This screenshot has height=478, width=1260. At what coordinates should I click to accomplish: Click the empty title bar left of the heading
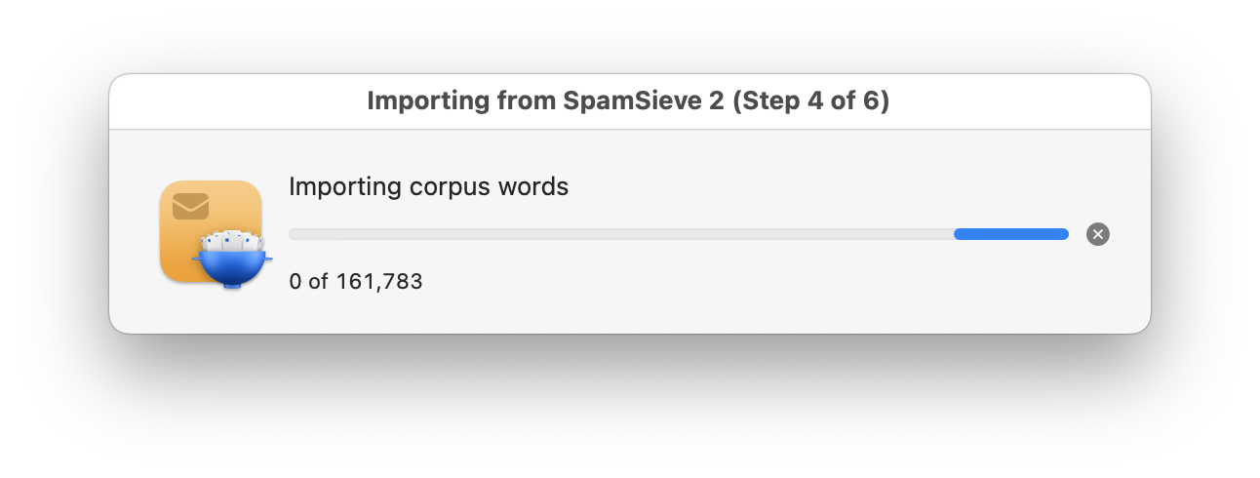pyautogui.click(x=237, y=101)
